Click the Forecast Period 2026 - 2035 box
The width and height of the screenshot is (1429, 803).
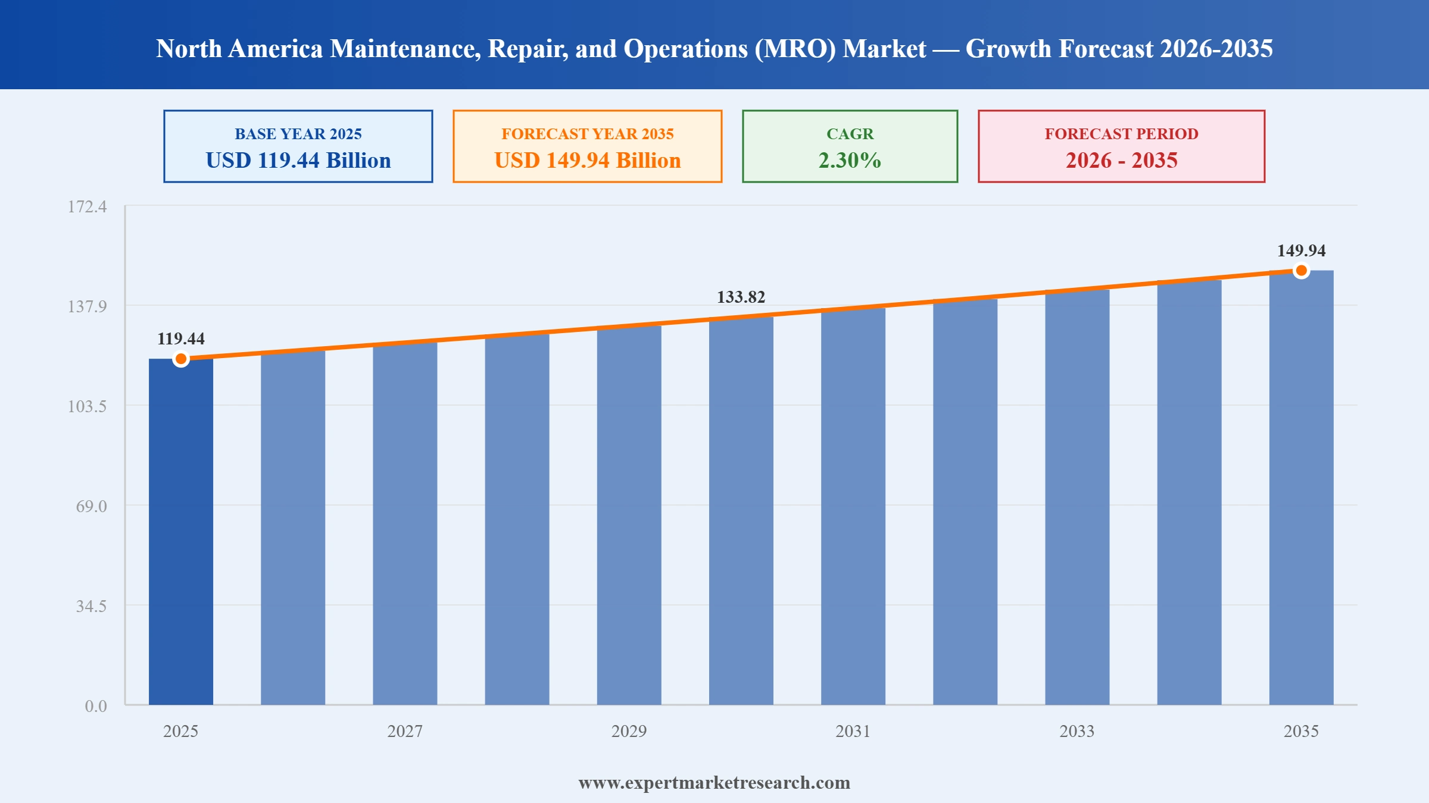pos(1122,146)
